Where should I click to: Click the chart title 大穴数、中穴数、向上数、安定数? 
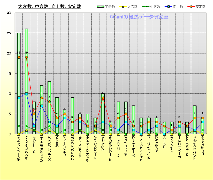(x=49, y=6)
